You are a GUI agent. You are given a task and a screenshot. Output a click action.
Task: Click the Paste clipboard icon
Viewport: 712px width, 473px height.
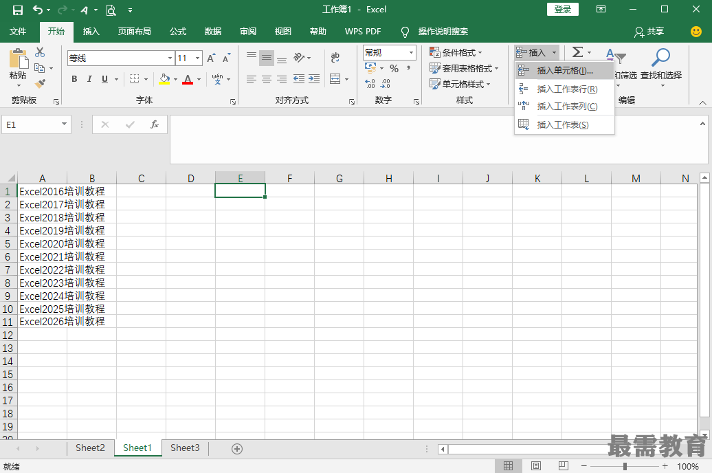[18, 59]
